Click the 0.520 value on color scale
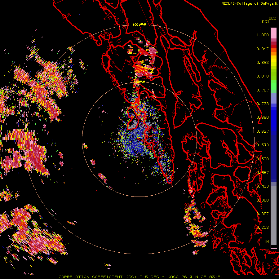The image size is (279, 279). tap(263, 159)
